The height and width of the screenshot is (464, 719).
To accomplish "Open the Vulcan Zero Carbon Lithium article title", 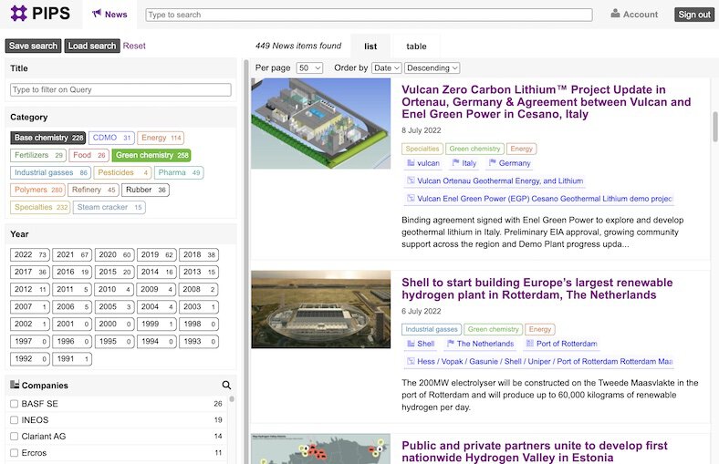I will 547,102.
